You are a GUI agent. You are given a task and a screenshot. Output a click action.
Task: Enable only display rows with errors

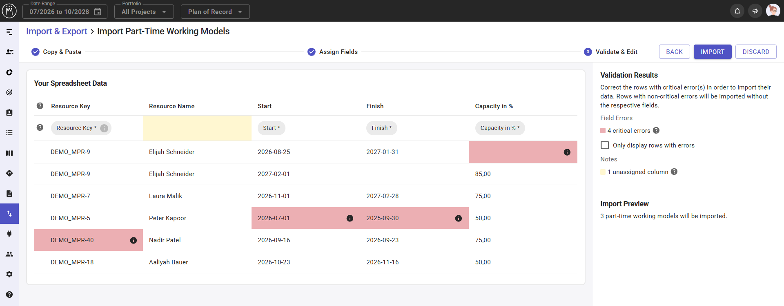click(605, 145)
